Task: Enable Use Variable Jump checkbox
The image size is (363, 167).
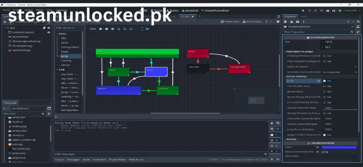Action: (324, 86)
